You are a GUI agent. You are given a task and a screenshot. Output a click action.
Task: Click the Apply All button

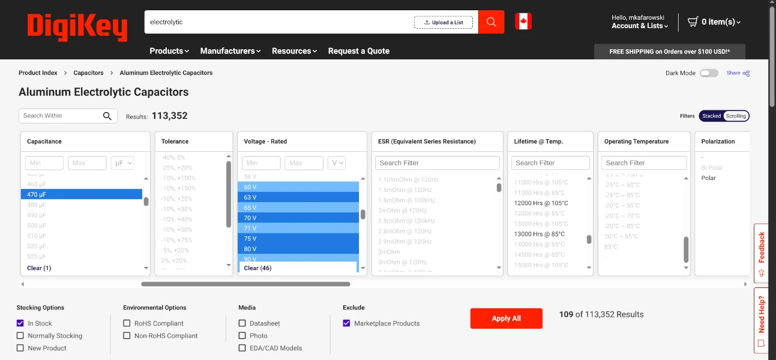point(506,318)
